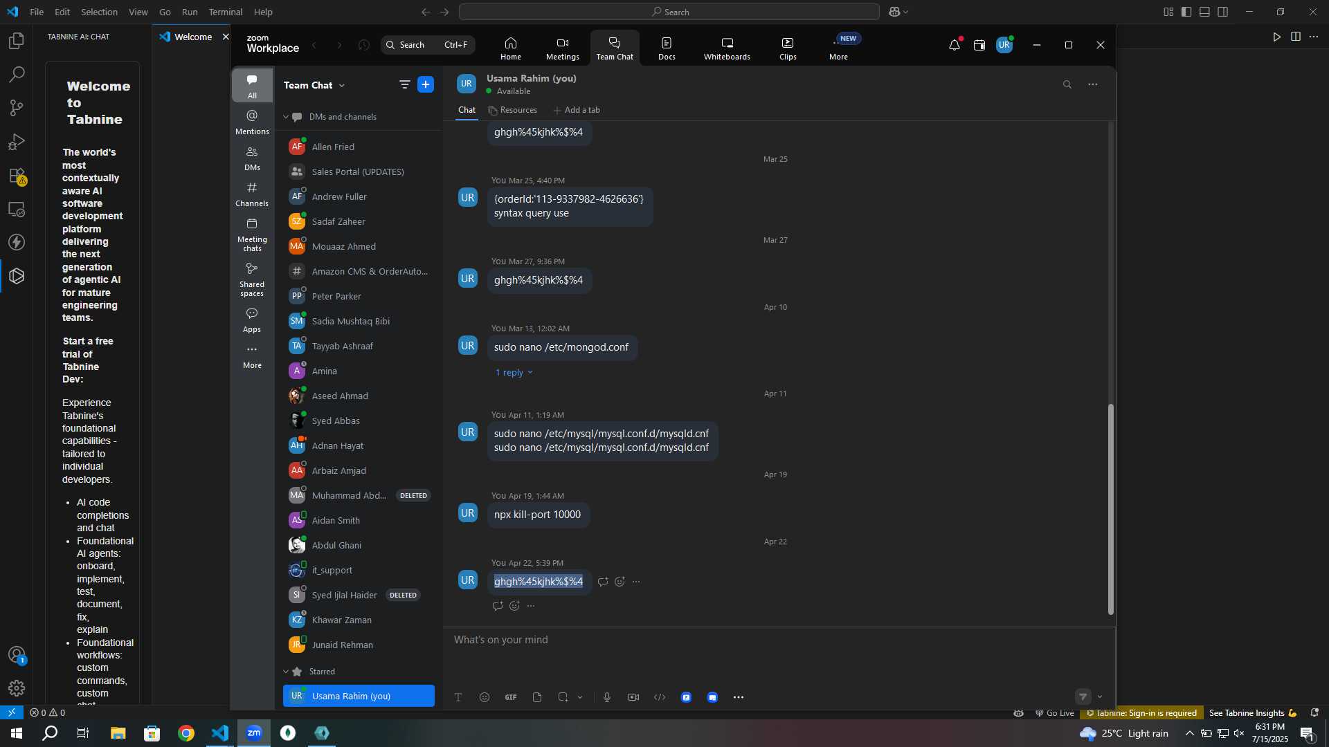Toggle VS Code secondary side bar
1329x747 pixels.
[x=1223, y=12]
